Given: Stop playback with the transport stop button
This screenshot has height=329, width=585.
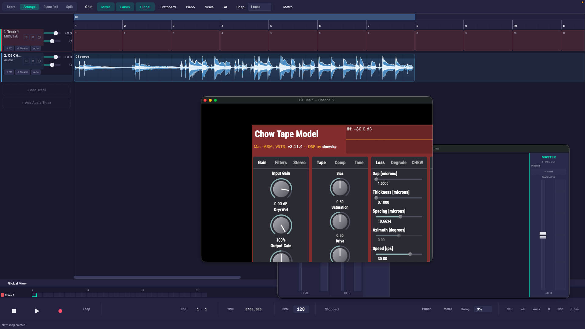Looking at the screenshot, I should (14, 311).
